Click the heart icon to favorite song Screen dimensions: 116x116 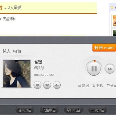pyautogui.click(x=37, y=85)
